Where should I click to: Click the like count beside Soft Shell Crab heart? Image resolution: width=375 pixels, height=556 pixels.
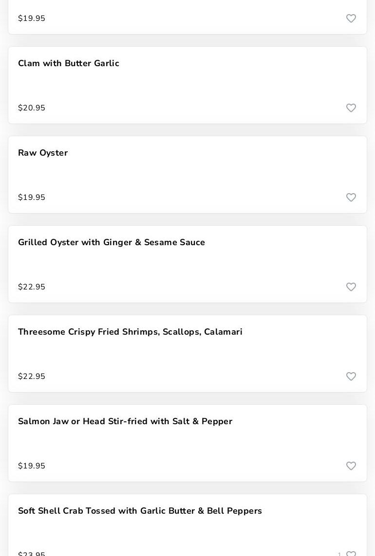pos(339,554)
